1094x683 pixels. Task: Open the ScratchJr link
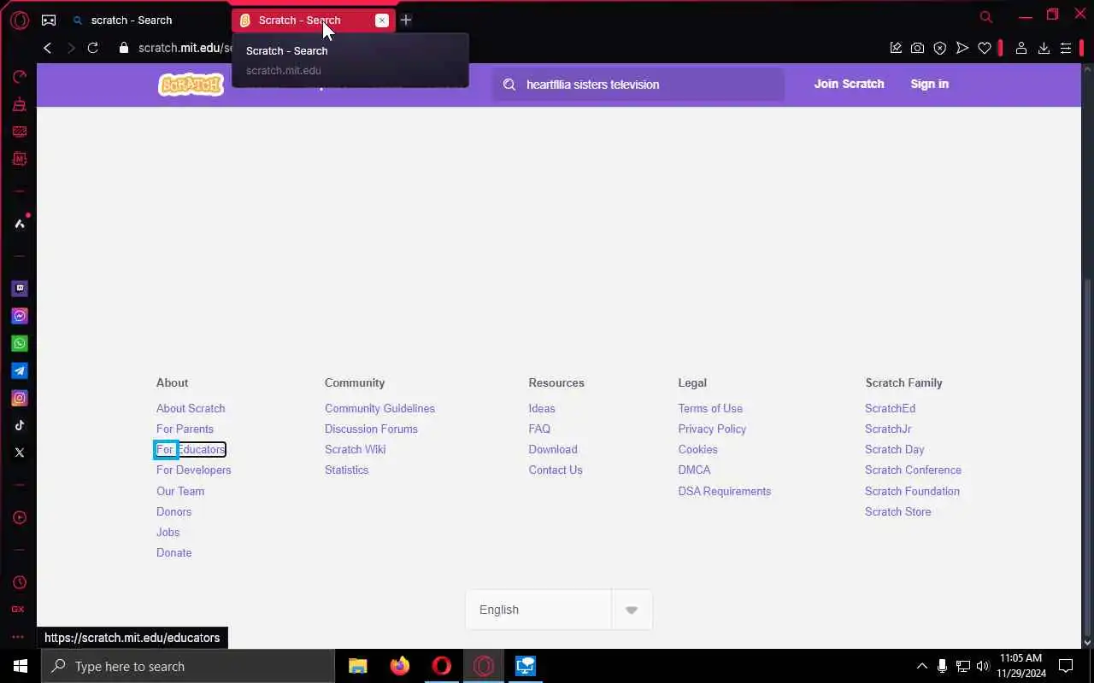point(888,429)
